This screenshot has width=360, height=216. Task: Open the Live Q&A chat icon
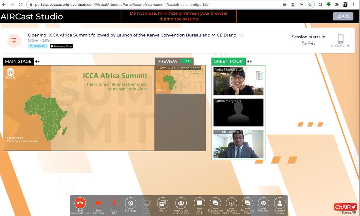click(x=199, y=203)
